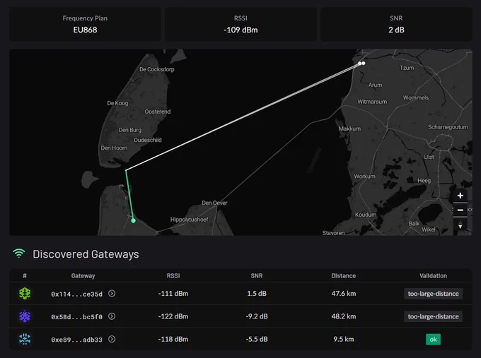Viewport: 481px width, 358px height.
Task: Click the Den Hoorn map label
Action: [114, 148]
